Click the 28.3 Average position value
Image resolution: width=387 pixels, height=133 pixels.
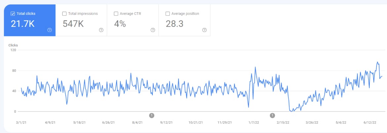pos(175,24)
